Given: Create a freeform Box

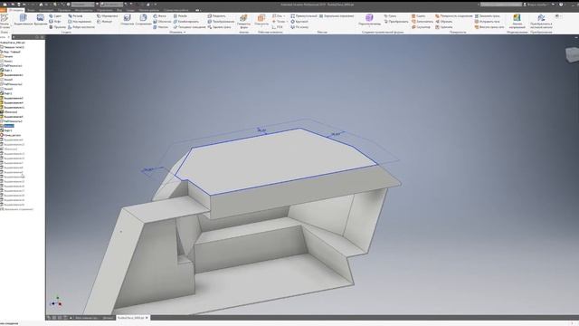Looking at the screenshot, I should (x=369, y=20).
